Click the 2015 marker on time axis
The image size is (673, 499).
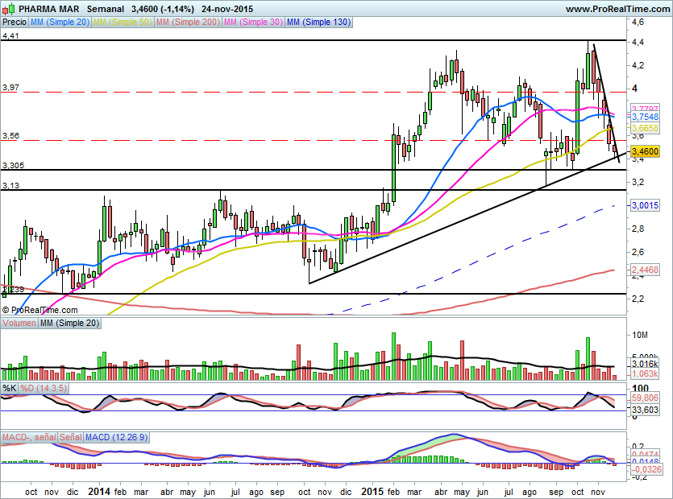372,490
